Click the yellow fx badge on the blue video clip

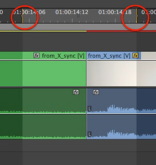point(136,56)
